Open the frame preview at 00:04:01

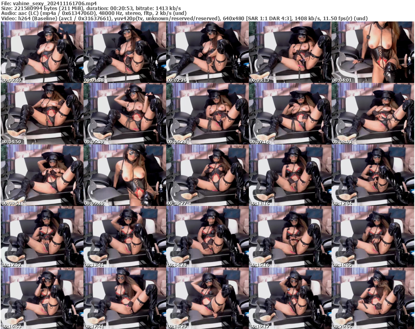point(374,53)
